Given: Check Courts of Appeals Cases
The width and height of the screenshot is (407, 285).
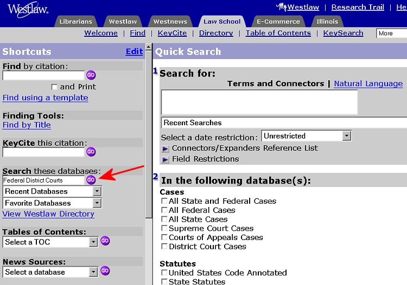Looking at the screenshot, I should 164,237.
